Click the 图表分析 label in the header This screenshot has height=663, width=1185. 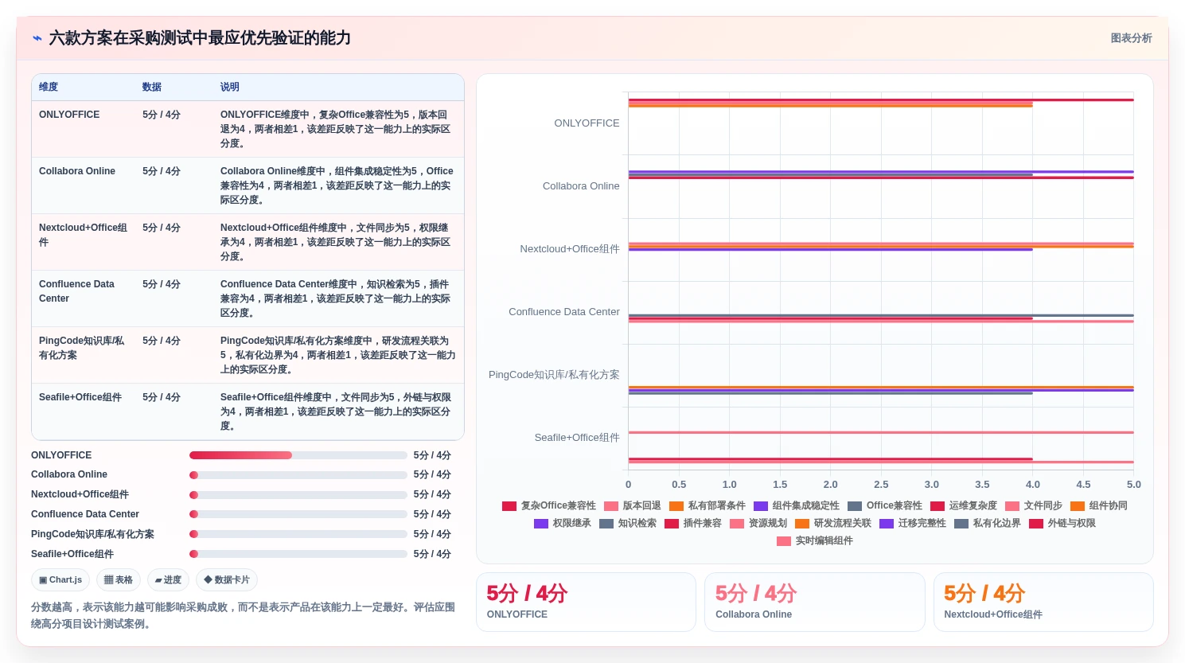tap(1131, 38)
